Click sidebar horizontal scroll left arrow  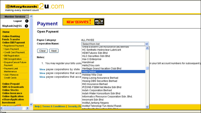click(2, 108)
